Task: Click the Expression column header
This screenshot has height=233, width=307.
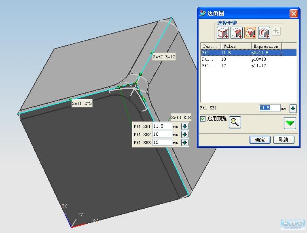Action: point(266,46)
